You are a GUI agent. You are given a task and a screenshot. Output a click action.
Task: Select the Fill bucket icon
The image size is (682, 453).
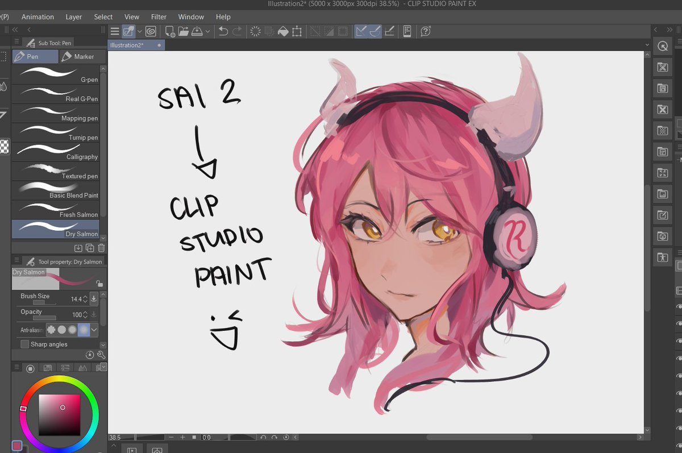tap(283, 31)
